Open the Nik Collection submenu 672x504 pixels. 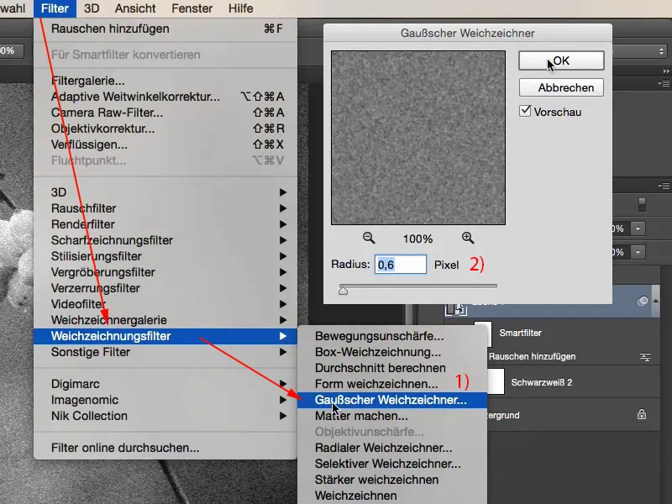pos(165,416)
